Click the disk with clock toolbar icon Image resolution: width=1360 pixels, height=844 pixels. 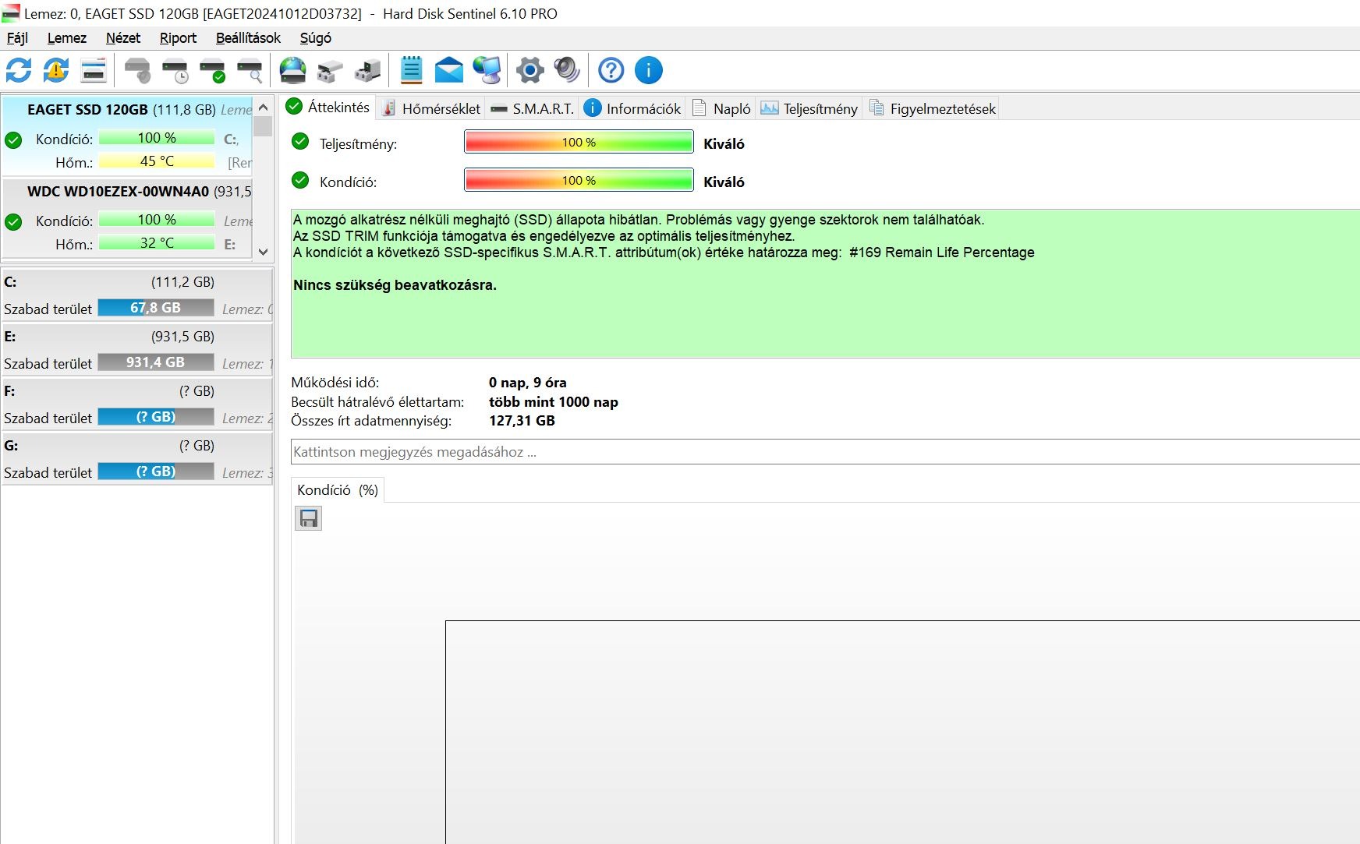coord(175,70)
